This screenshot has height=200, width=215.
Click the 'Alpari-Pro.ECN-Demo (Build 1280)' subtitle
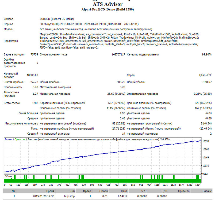[107, 9]
